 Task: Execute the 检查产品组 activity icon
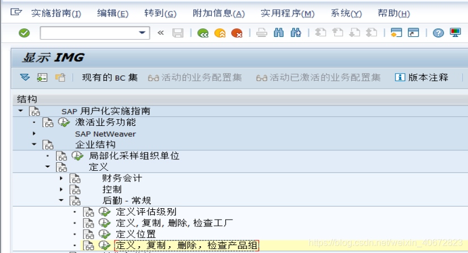104,246
